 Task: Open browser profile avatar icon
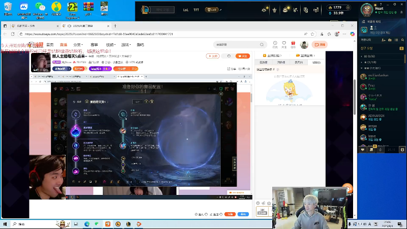(337, 34)
